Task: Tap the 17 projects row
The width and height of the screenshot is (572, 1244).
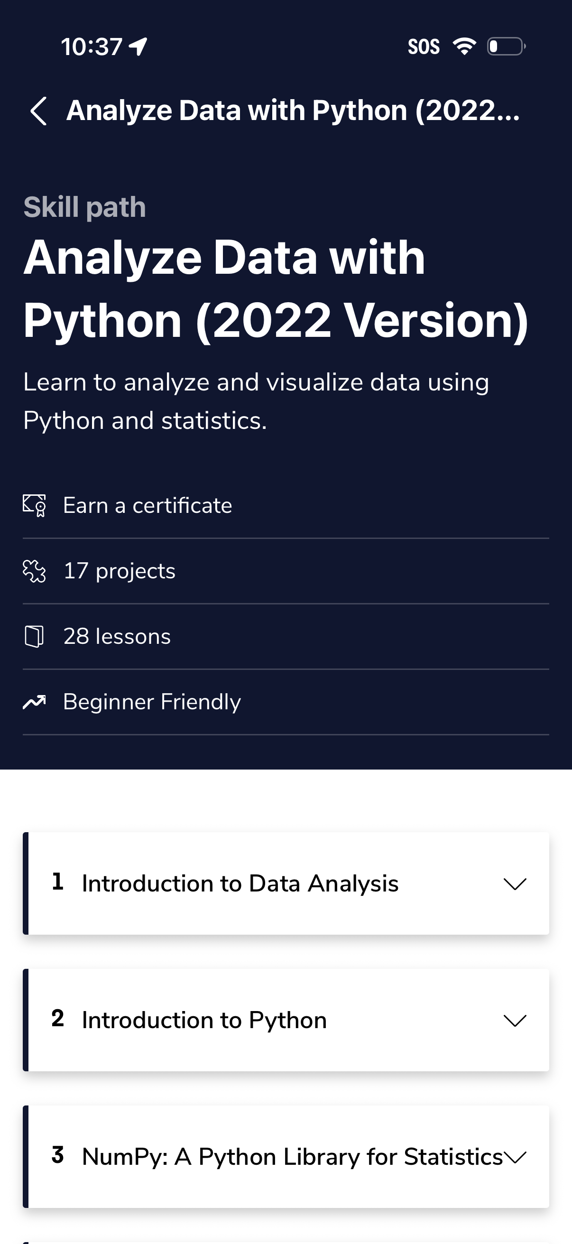Action: pos(119,571)
